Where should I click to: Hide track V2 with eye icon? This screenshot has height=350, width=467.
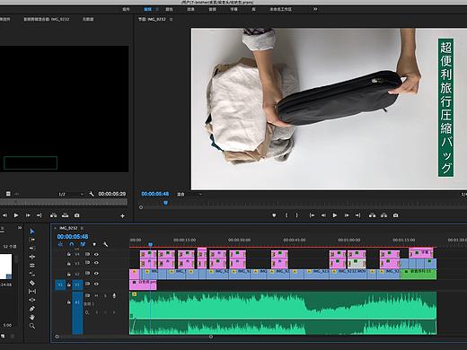[x=96, y=273]
